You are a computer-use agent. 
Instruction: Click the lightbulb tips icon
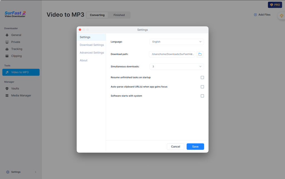pyautogui.click(x=282, y=16)
